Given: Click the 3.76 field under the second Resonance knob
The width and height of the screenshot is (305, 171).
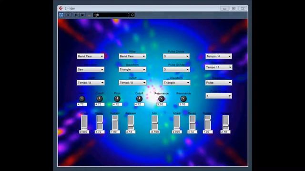Looking at the screenshot, I should click(x=183, y=104).
